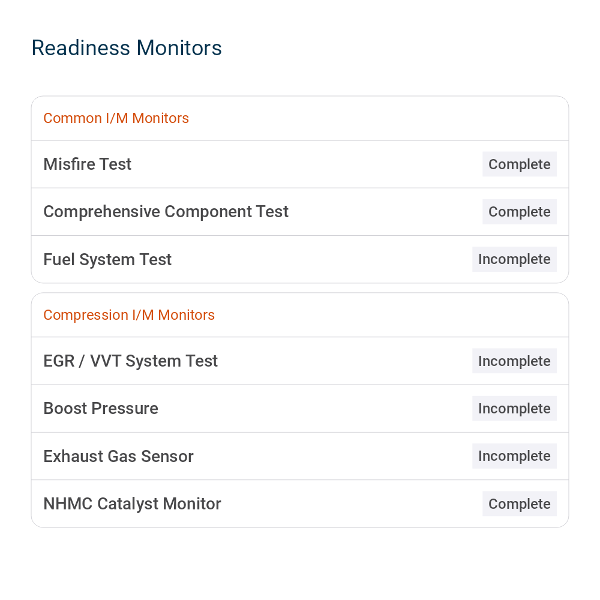Open the Exhaust Gas Sensor row
The width and height of the screenshot is (600, 600).
(300, 456)
